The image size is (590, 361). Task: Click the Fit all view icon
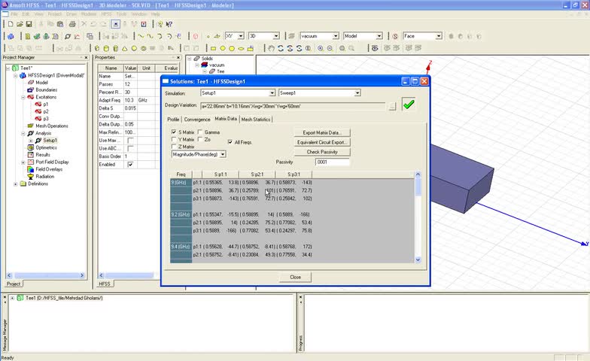click(x=342, y=48)
